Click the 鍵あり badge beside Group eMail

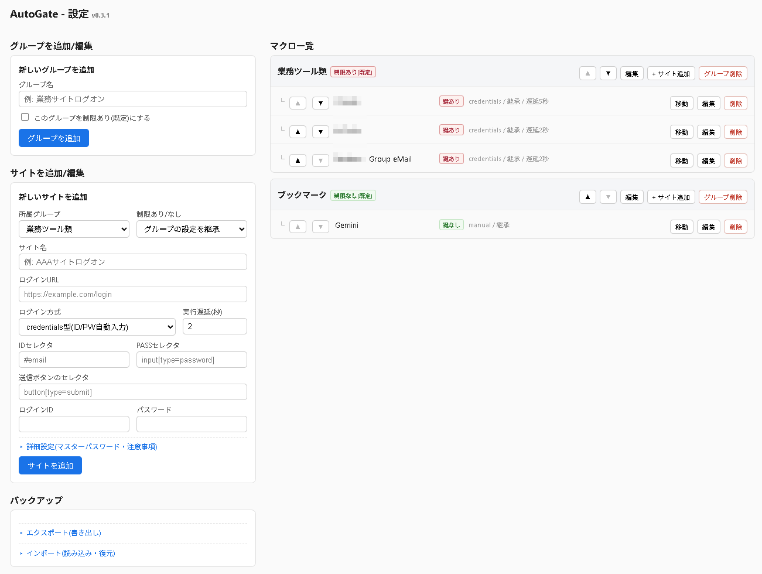point(452,159)
